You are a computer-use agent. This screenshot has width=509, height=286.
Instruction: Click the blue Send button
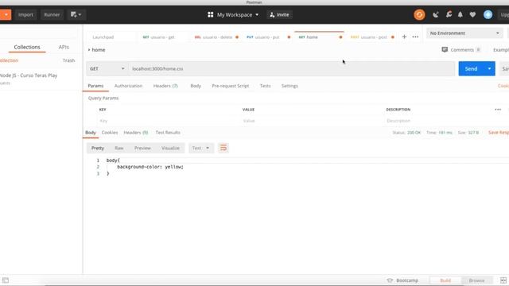pos(471,69)
